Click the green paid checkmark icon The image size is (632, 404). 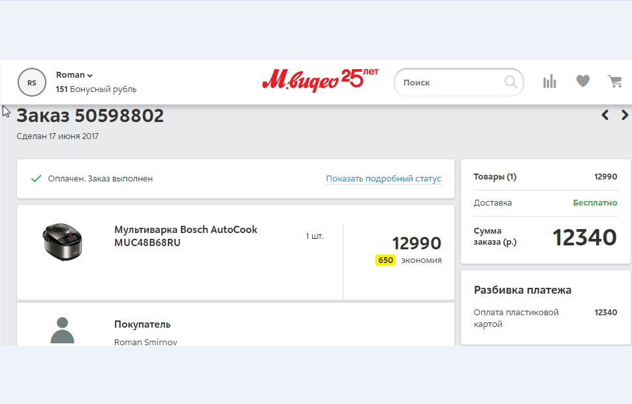[37, 178]
